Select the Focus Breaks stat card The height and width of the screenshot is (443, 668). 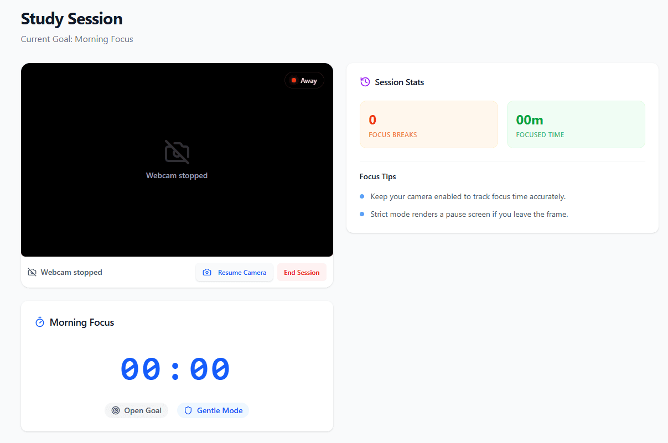pyautogui.click(x=428, y=124)
